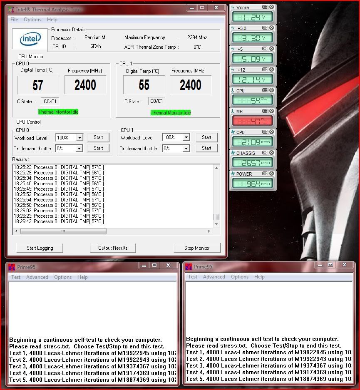360x390 pixels.
Task: Click the title bar icon of the right Prime95 window
Action: coord(189,267)
